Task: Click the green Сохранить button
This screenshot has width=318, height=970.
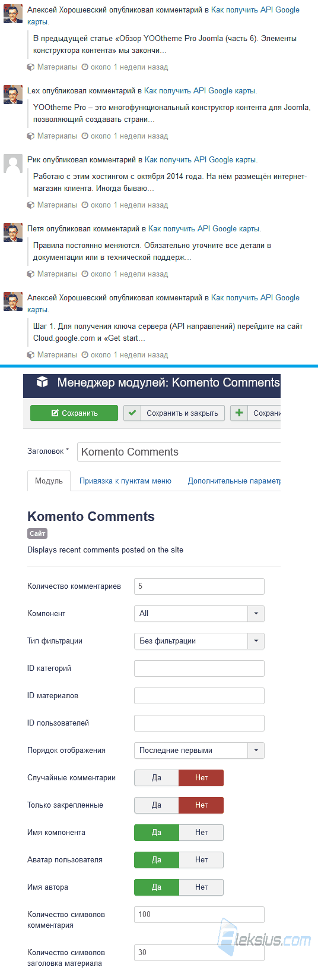Action: coord(74,413)
